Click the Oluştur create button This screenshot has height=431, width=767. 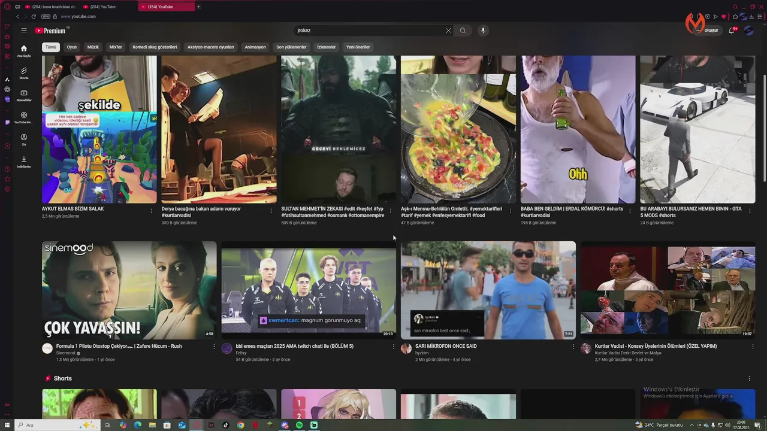click(707, 30)
